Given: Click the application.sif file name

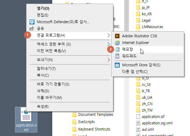Looking at the screenshot, I should pyautogui.click(x=153, y=117).
